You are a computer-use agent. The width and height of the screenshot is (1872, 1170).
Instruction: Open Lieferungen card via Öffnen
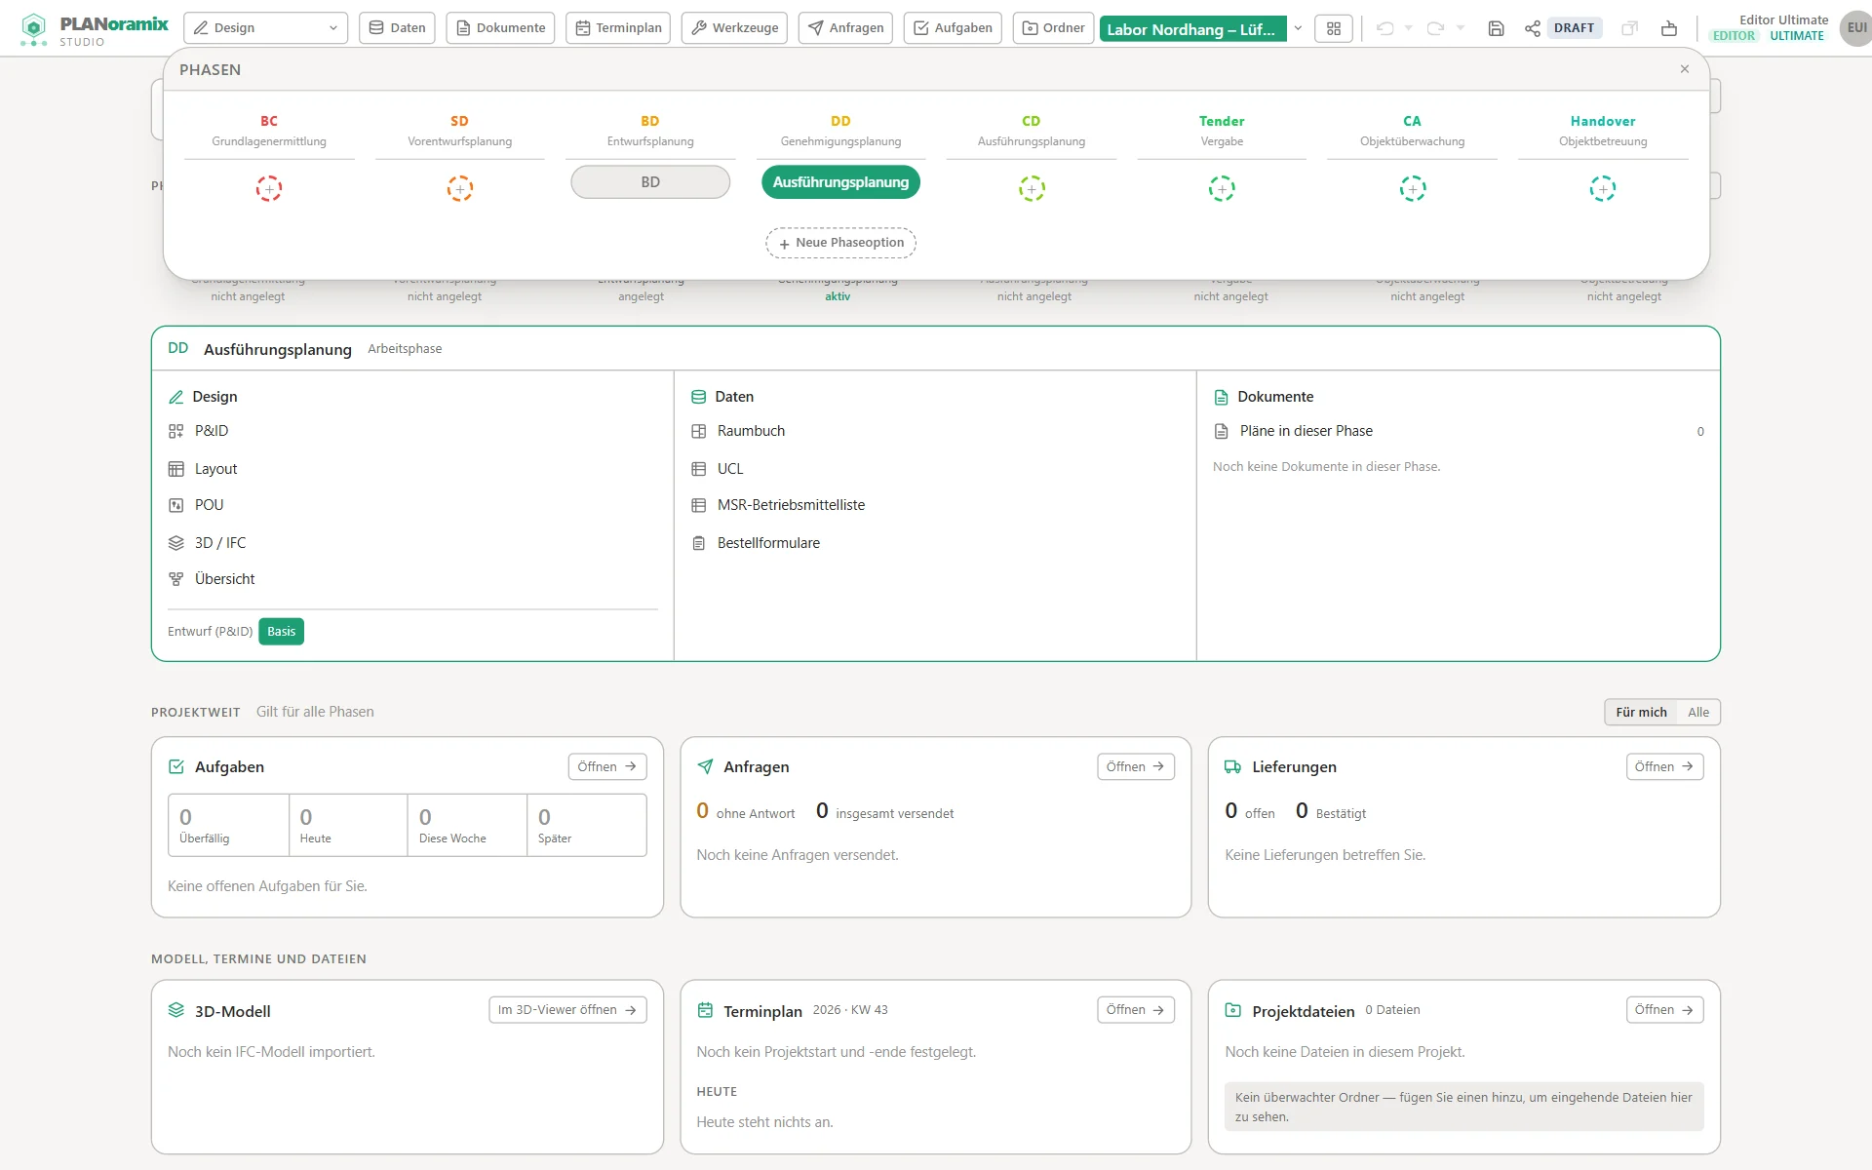(x=1664, y=766)
